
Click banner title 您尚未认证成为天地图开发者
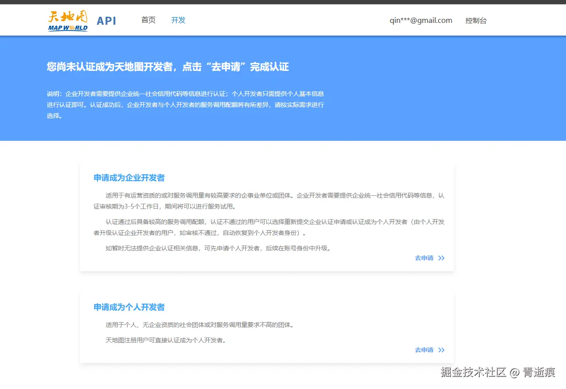[x=168, y=67]
